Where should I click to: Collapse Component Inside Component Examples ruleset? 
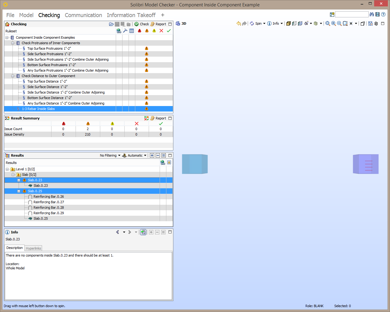pos(7,37)
